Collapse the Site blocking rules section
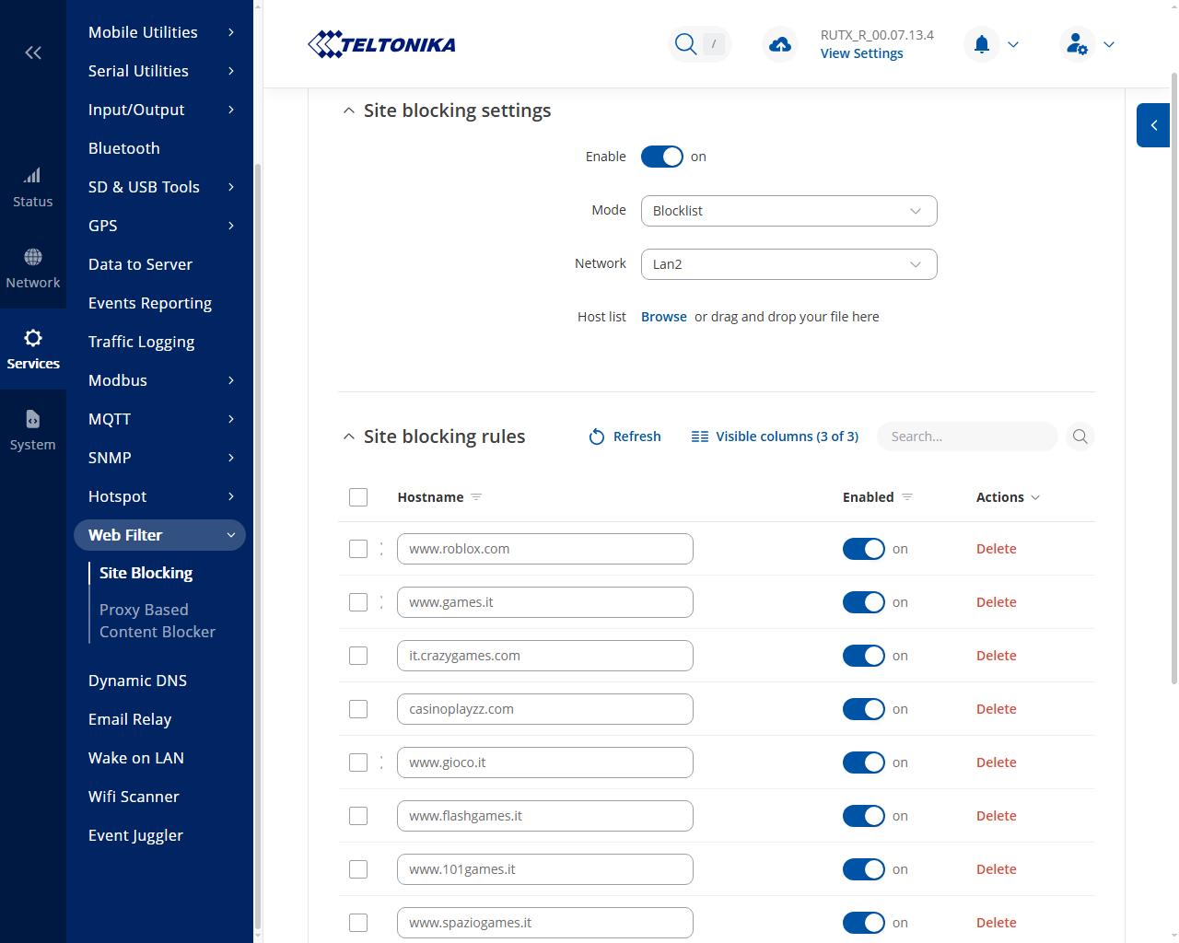1179x943 pixels. (348, 437)
